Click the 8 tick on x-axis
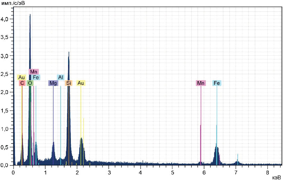283x180 pixels. click(268, 171)
